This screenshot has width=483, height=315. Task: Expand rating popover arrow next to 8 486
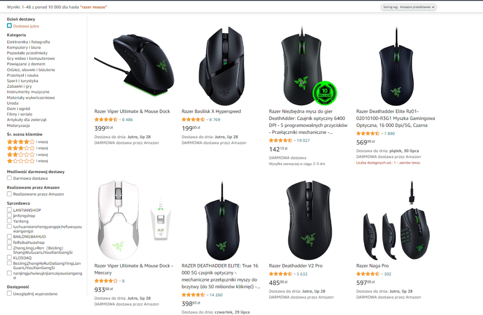[120, 120]
